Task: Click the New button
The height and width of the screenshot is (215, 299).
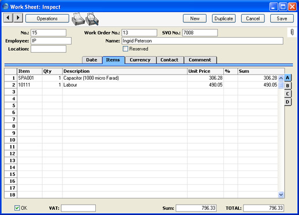Action: [195, 18]
